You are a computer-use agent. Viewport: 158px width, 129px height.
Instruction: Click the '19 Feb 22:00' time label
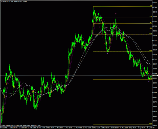(x=32, y=128)
